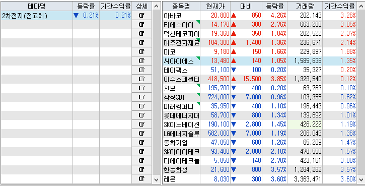Select the 천보 stock name
The height and width of the screenshot is (186, 365).
click(x=170, y=88)
